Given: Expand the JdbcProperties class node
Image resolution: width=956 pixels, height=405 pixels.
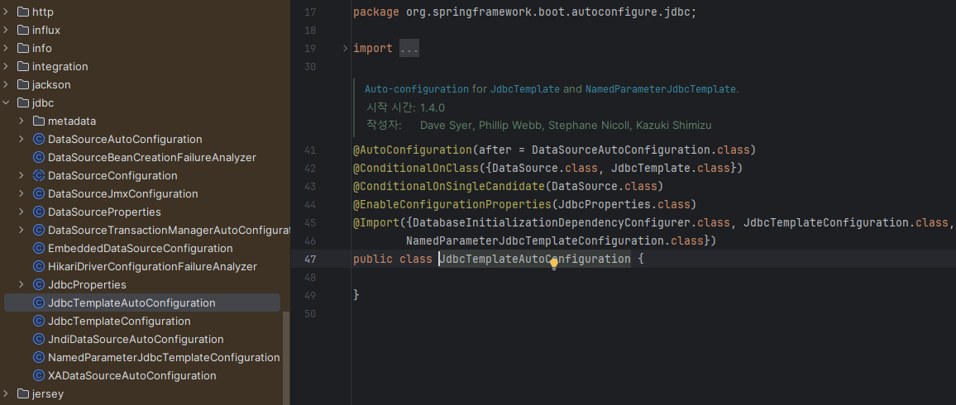Looking at the screenshot, I should coord(22,284).
